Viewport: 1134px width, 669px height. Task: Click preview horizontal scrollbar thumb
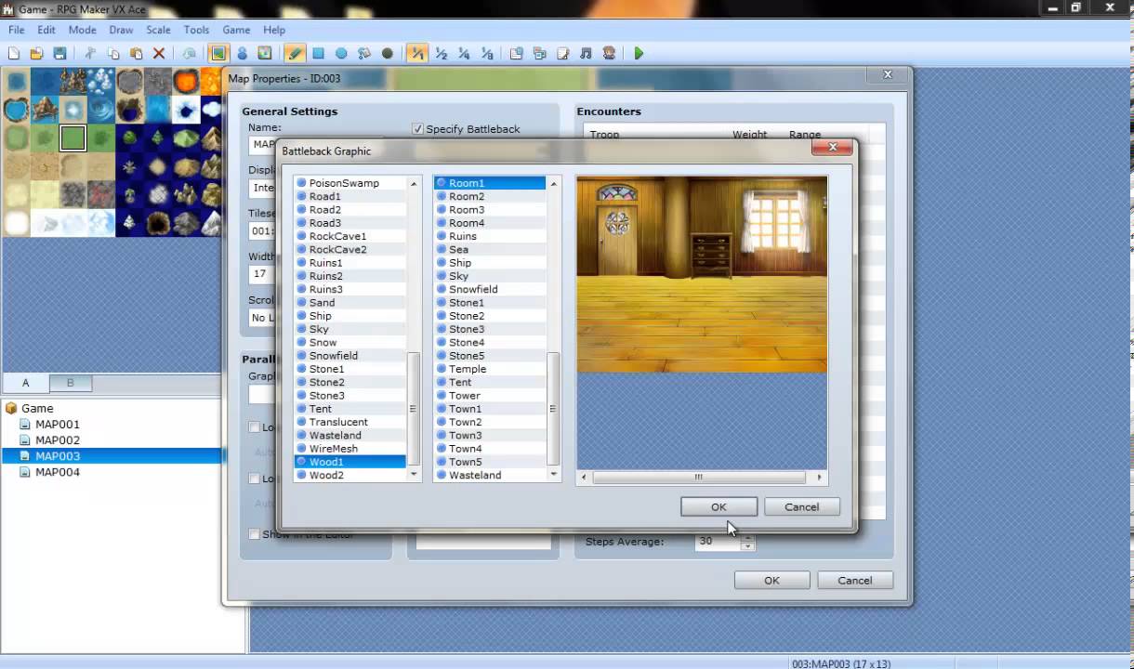coord(699,478)
